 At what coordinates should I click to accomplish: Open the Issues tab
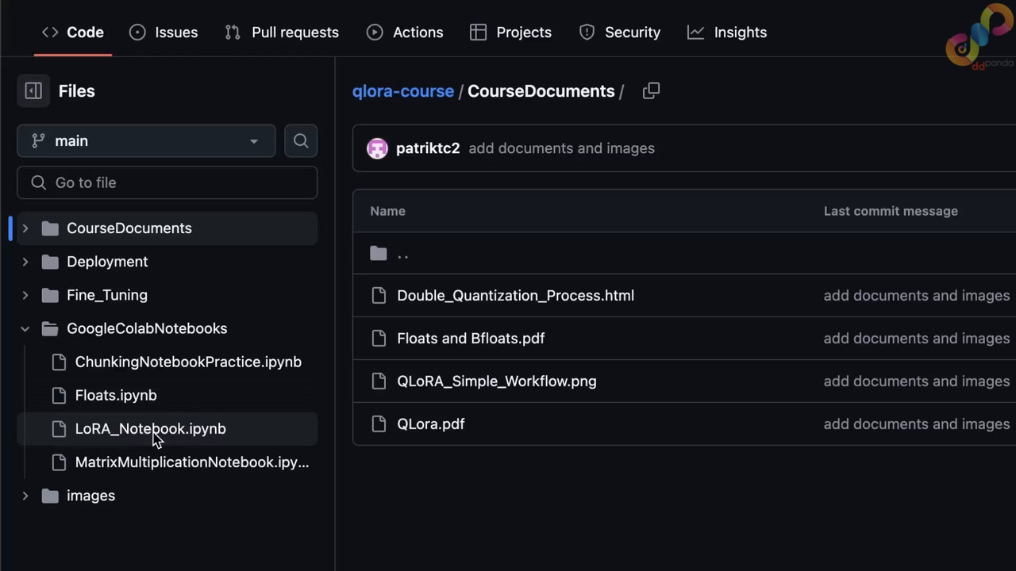(164, 33)
